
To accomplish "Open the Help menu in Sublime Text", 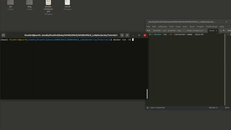I will (x=222, y=27).
